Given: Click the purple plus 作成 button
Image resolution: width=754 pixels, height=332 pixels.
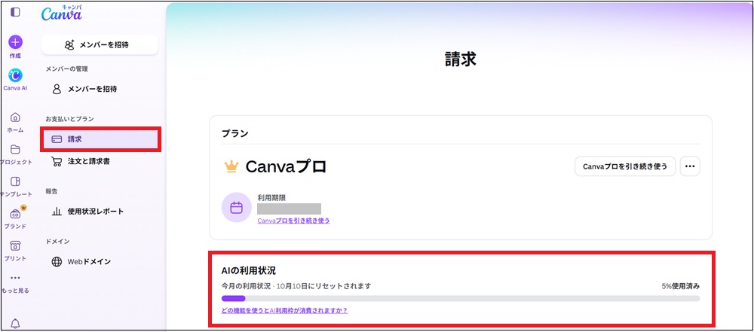Looking at the screenshot, I should (x=15, y=42).
